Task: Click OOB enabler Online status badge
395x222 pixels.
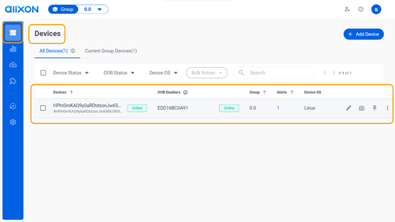Action: point(229,108)
